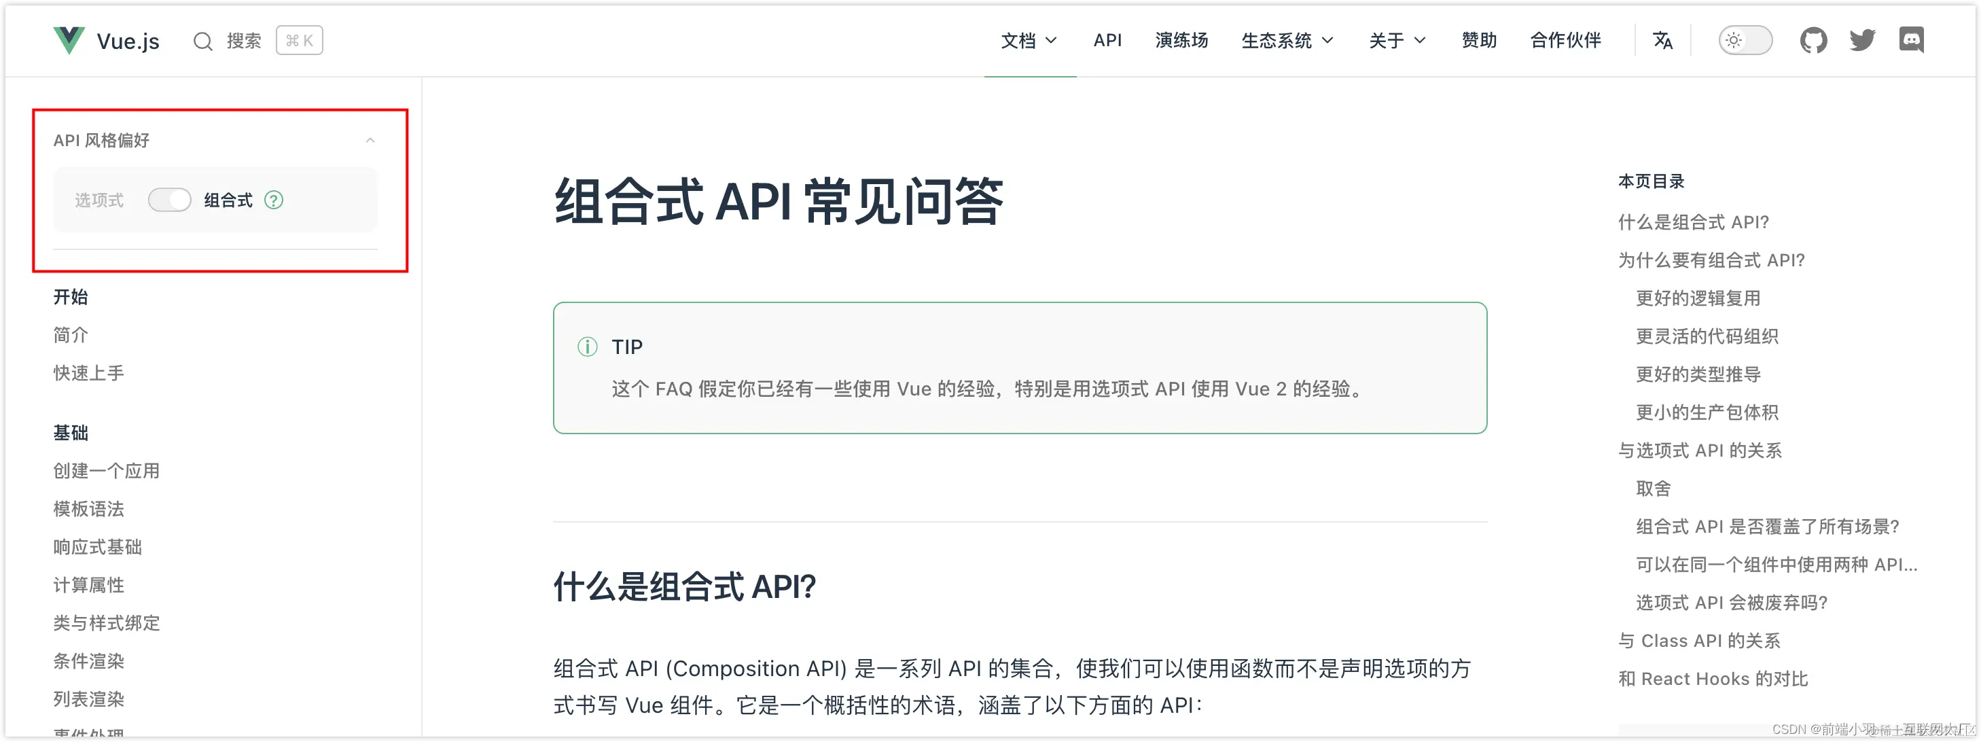This screenshot has height=742, width=1981.
Task: Open the GitHub icon link
Action: (1813, 40)
